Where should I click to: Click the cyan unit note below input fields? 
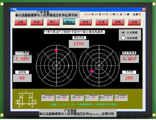pos(84,104)
